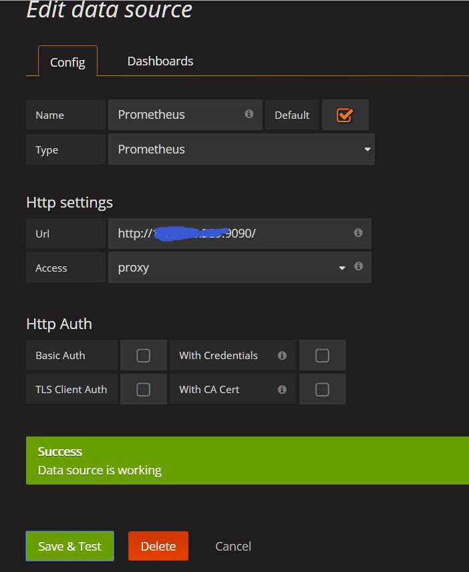Enable the Basic Auth checkbox
Image resolution: width=469 pixels, height=572 pixels.
pos(143,355)
